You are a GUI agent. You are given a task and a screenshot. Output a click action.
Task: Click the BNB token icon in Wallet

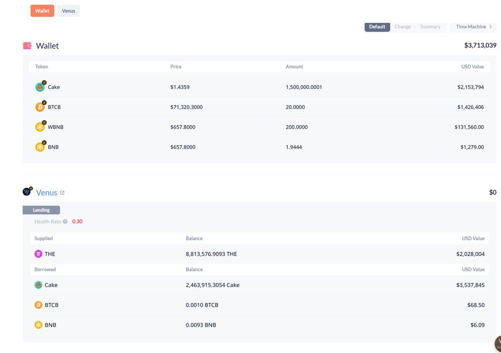[40, 147]
